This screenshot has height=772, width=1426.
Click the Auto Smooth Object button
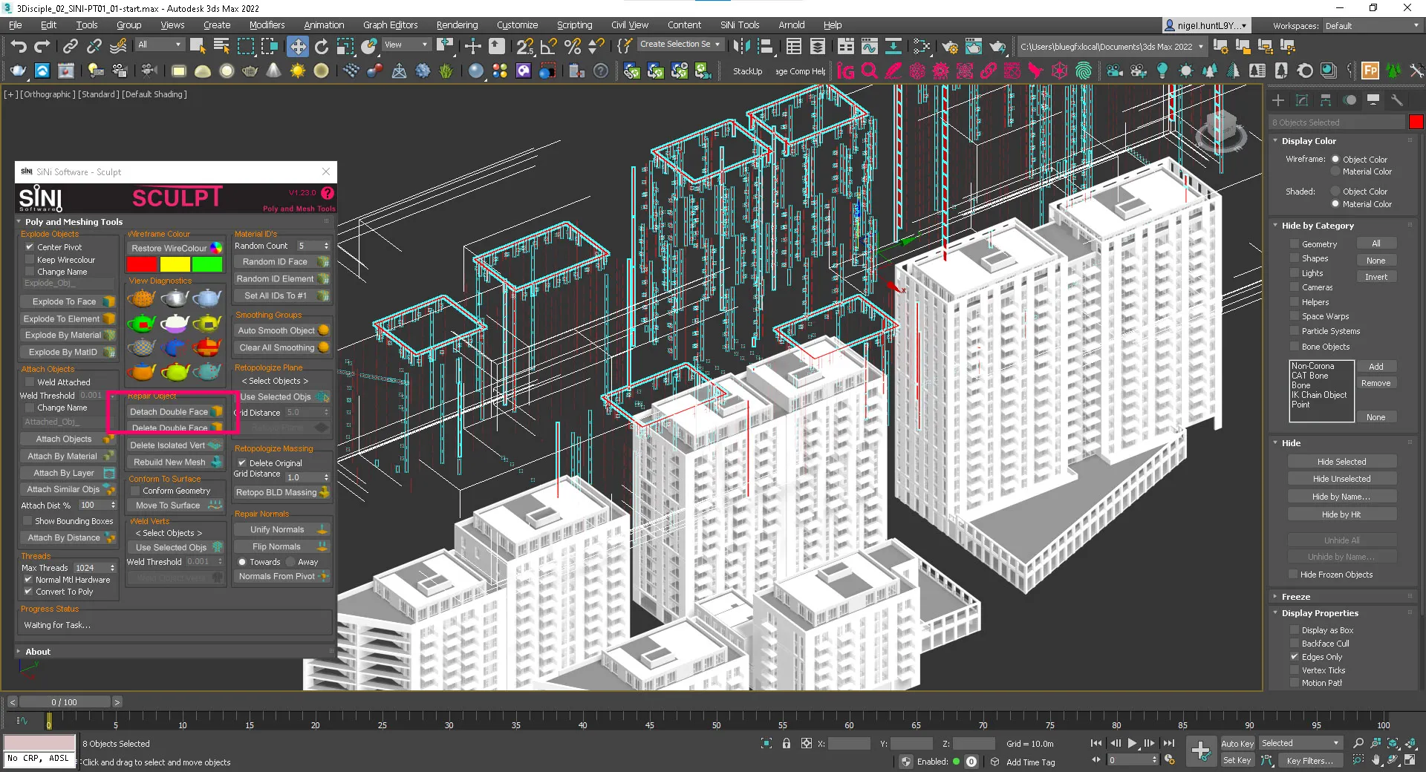[282, 330]
